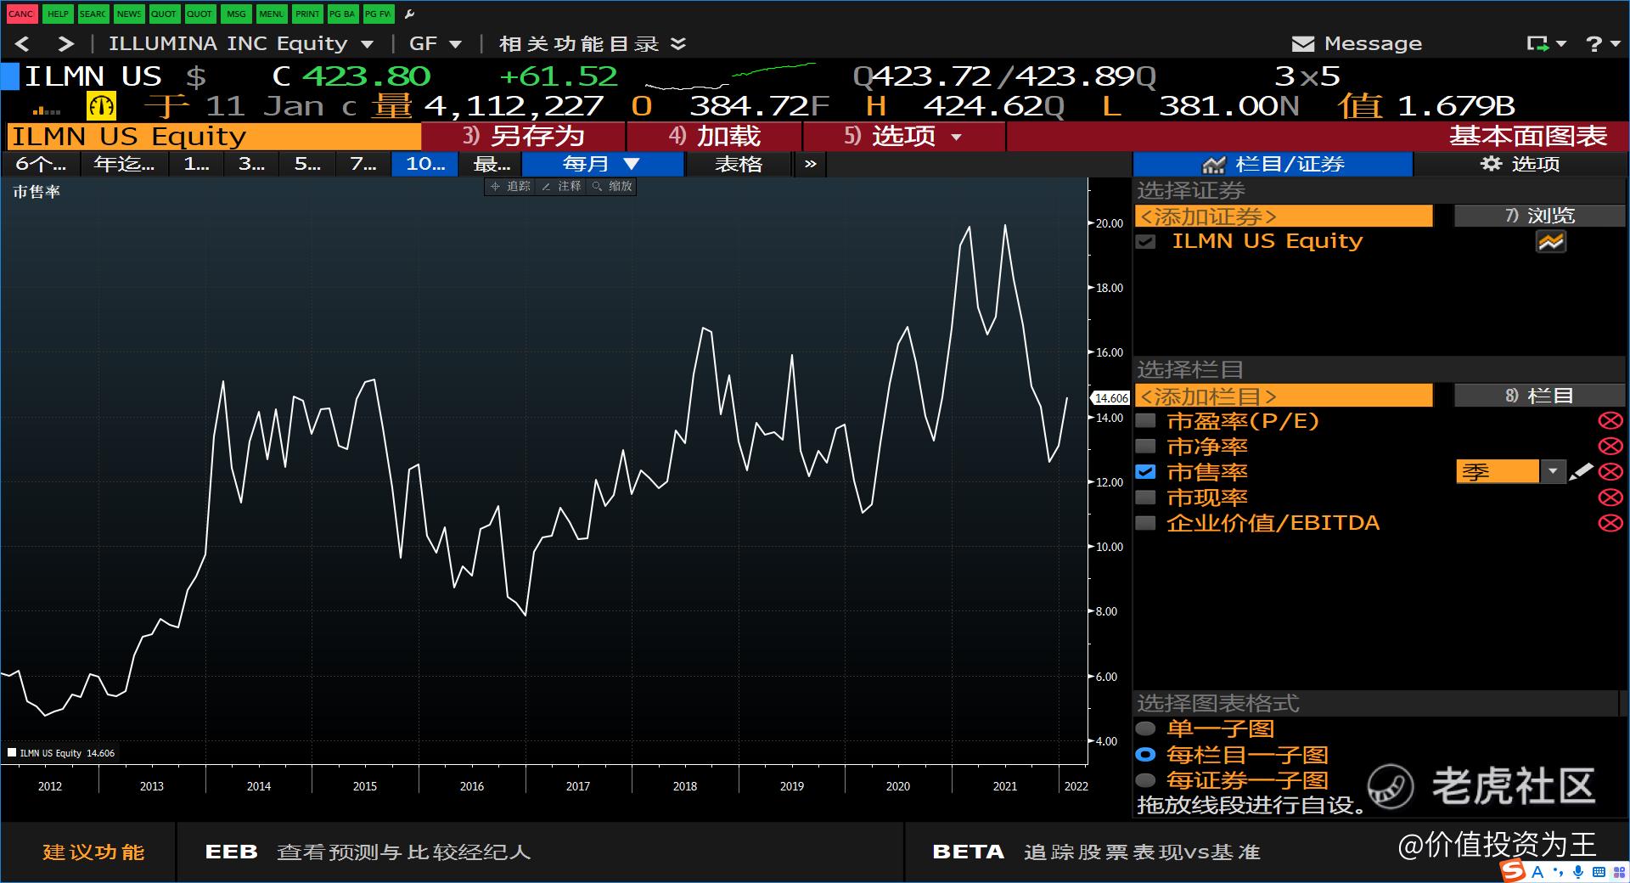1630x883 pixels.
Task: Enable 市盈率(P/E) checkbox
Action: (x=1146, y=421)
